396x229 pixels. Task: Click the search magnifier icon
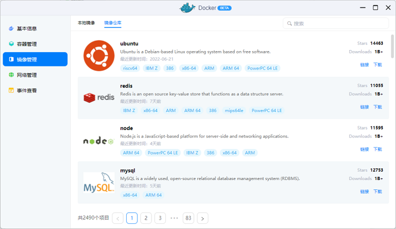tap(289, 24)
